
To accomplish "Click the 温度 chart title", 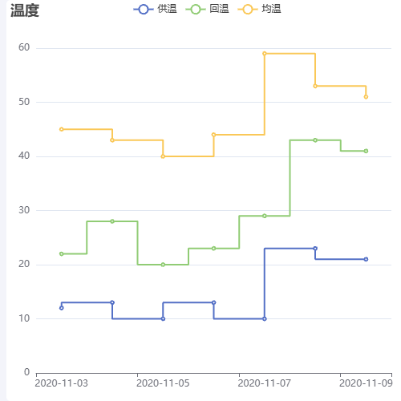I will point(25,10).
